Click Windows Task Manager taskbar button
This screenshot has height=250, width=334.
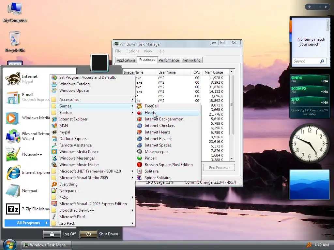46,245
